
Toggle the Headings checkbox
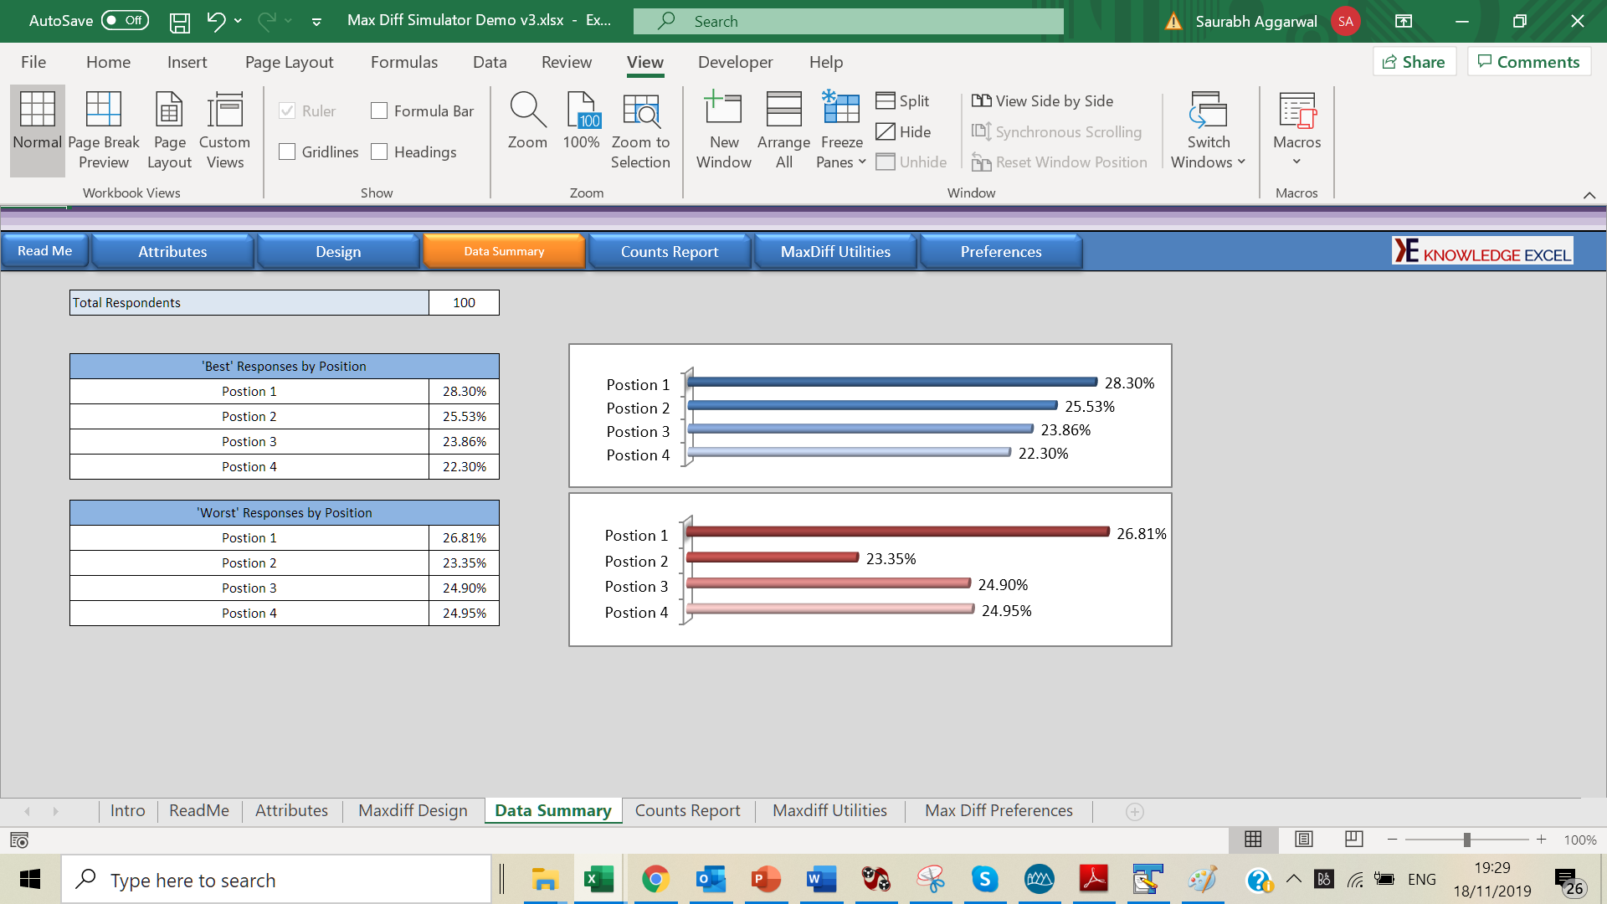[379, 152]
